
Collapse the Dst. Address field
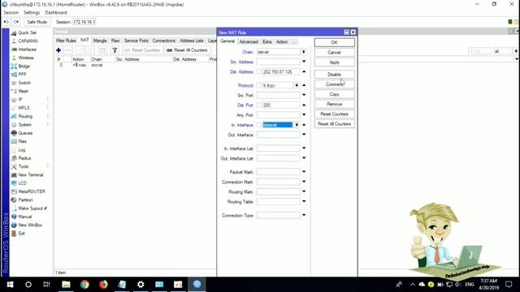click(304, 71)
